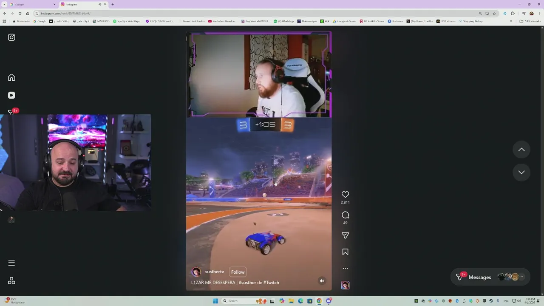544x306 pixels.
Task: Go to browser Home page icon
Action: click(x=28, y=14)
